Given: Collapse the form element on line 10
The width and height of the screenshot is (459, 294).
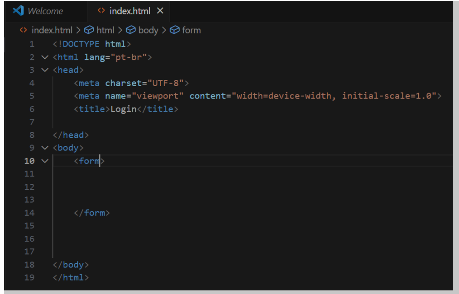Looking at the screenshot, I should coord(44,161).
